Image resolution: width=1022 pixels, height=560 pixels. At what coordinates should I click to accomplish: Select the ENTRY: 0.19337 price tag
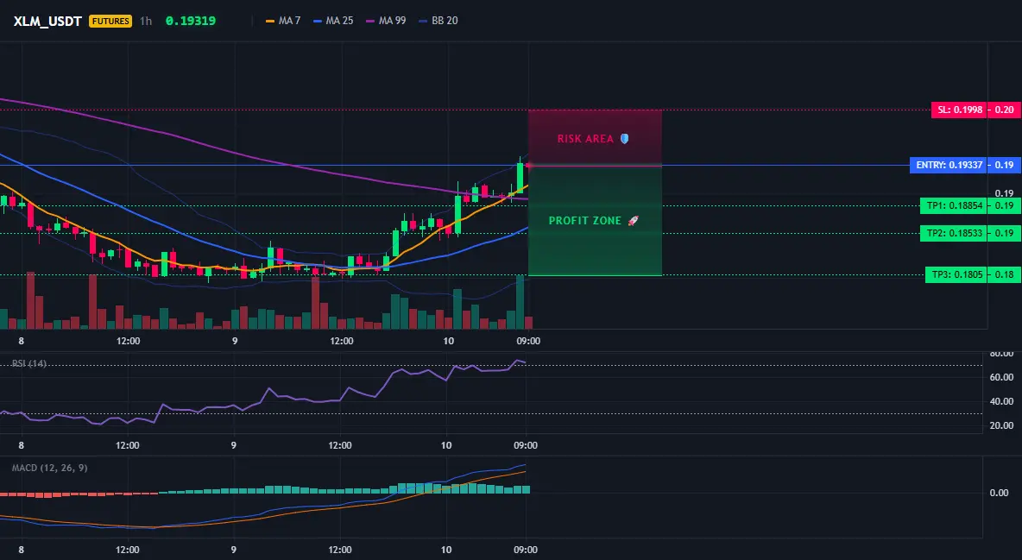coord(949,165)
